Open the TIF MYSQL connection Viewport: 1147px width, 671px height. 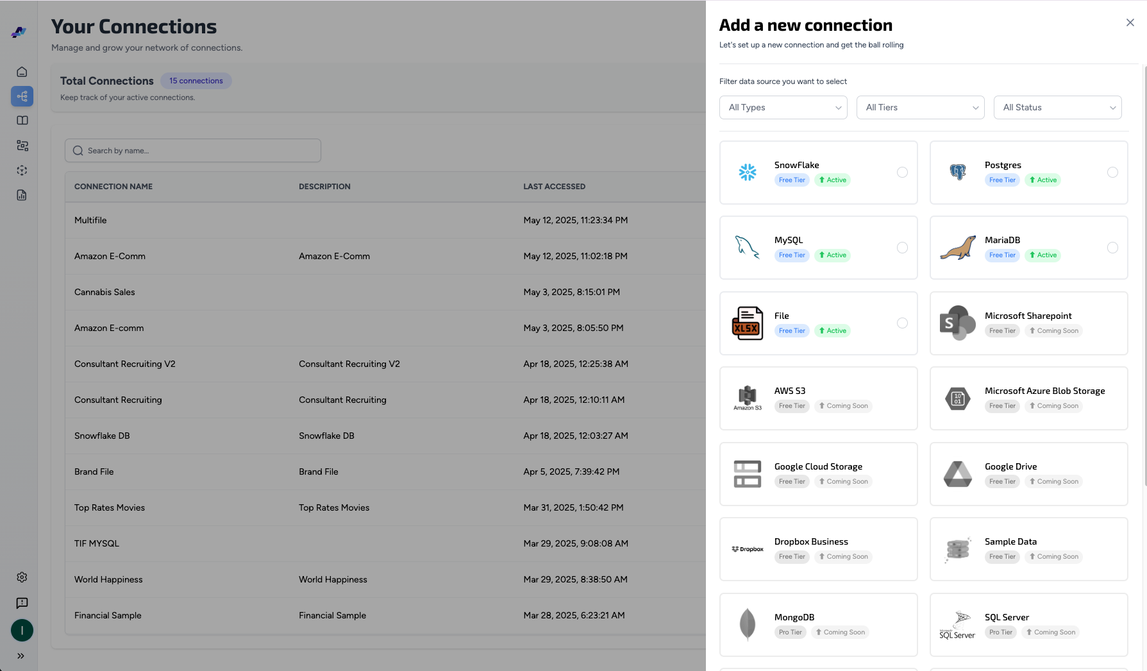[x=97, y=543]
